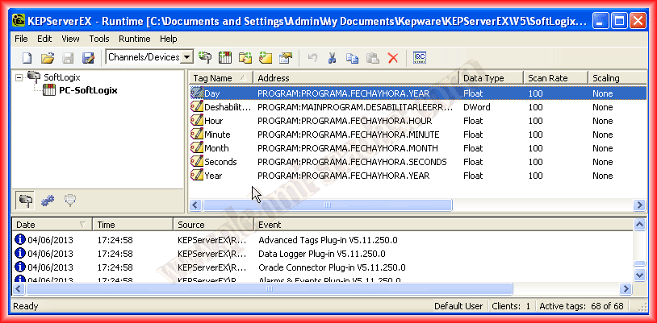Select the PC-SoftLogix device
Image resolution: width=657 pixels, height=323 pixels.
tap(88, 90)
